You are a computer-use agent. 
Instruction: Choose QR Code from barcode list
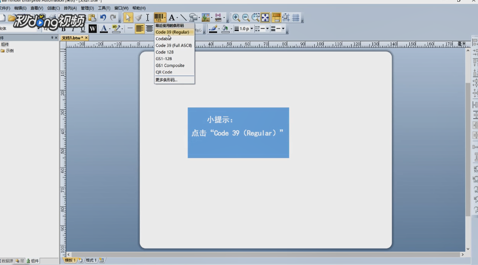(x=174, y=72)
